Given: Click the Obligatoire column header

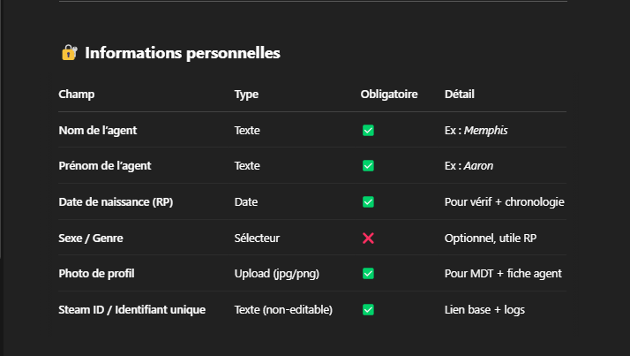Looking at the screenshot, I should [389, 94].
